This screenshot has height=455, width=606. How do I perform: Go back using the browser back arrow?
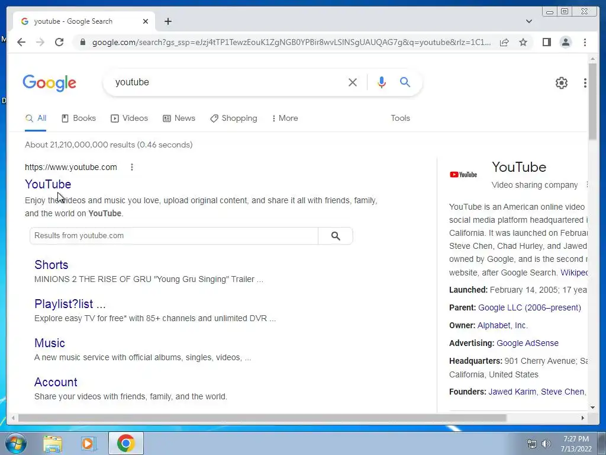(x=21, y=42)
